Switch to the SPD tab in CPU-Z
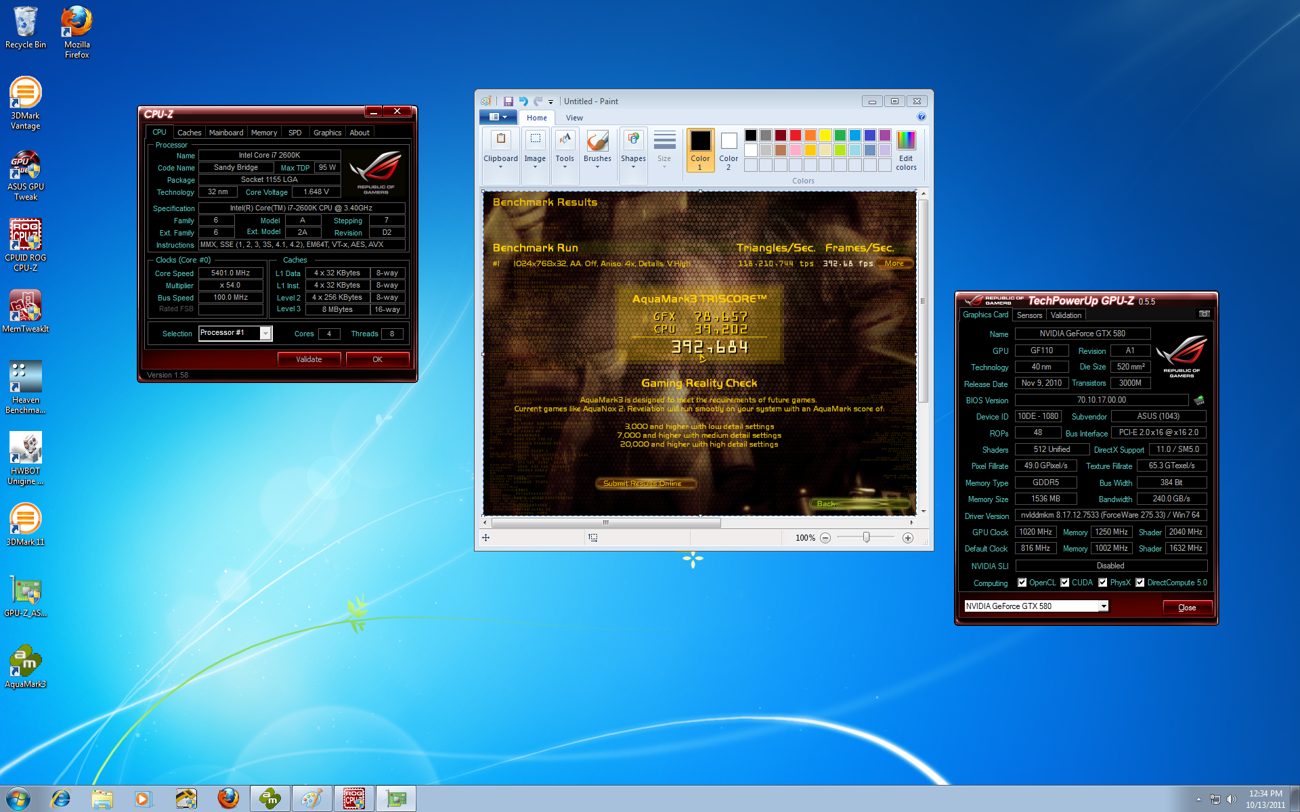Screen dimensions: 1300x812 (x=295, y=133)
